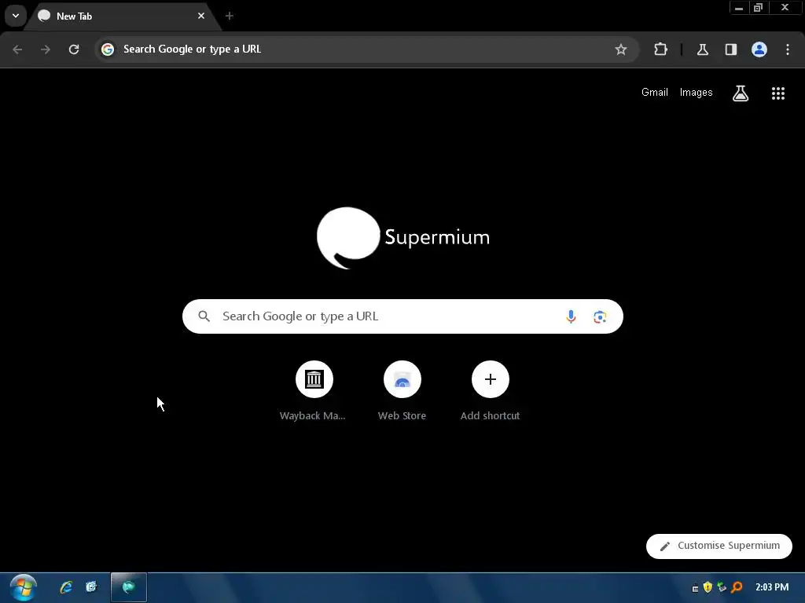Open the Google apps grid
This screenshot has height=603, width=805.
[x=778, y=93]
